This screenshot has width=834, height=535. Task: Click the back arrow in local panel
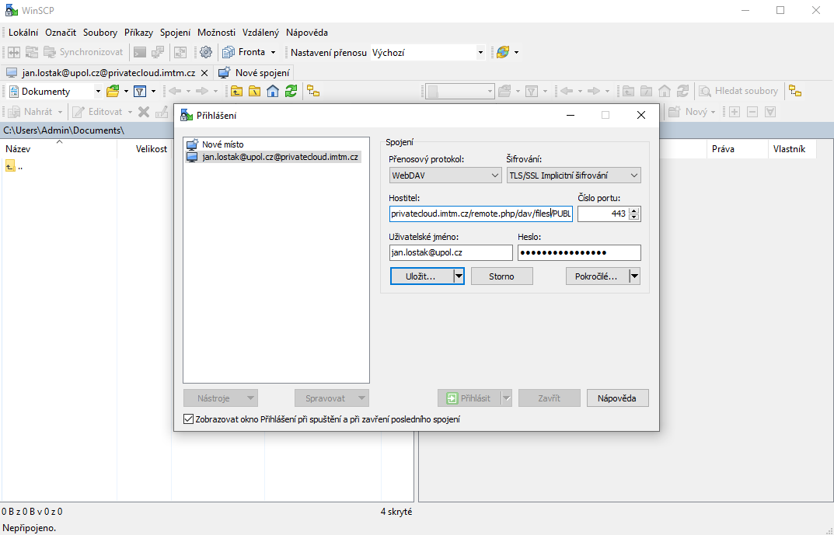(175, 92)
